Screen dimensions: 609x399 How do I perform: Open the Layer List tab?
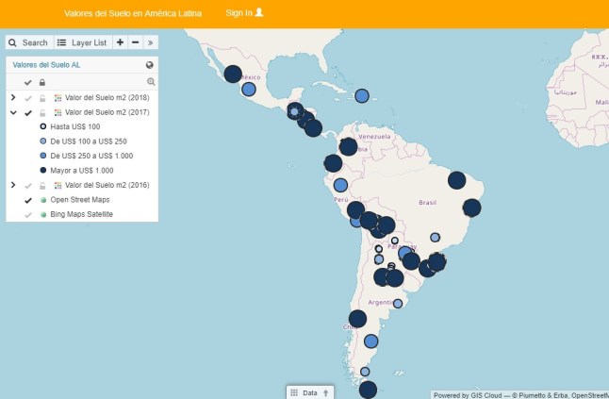(82, 42)
